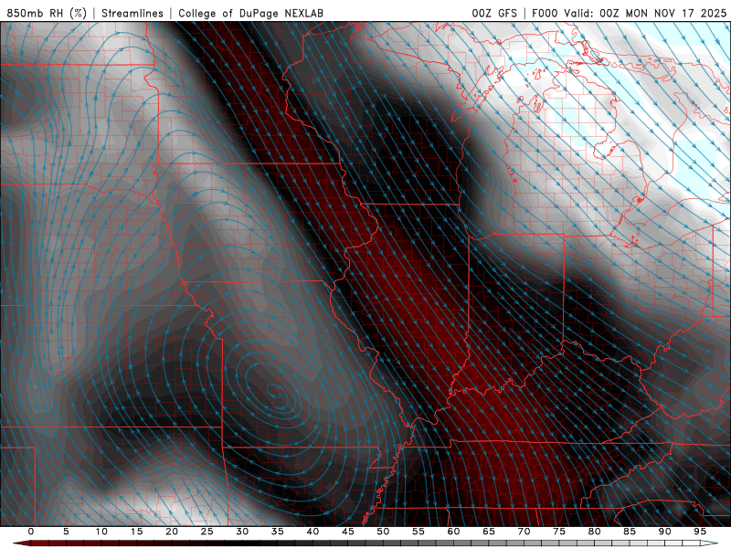Click the '0' color scale label
The image size is (731, 548).
tap(31, 532)
